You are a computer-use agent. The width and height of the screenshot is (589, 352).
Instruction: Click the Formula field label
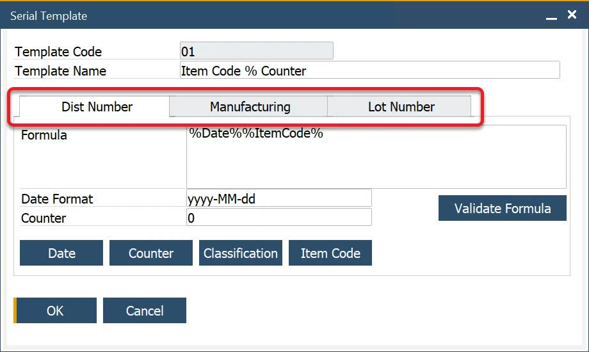(44, 135)
